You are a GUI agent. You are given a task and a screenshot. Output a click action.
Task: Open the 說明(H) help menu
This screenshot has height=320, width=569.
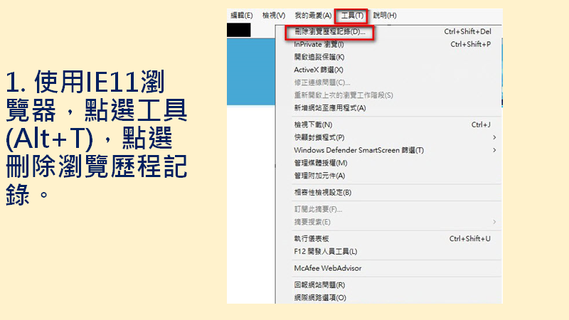coord(385,16)
